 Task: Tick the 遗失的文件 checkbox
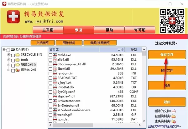click(13, 71)
